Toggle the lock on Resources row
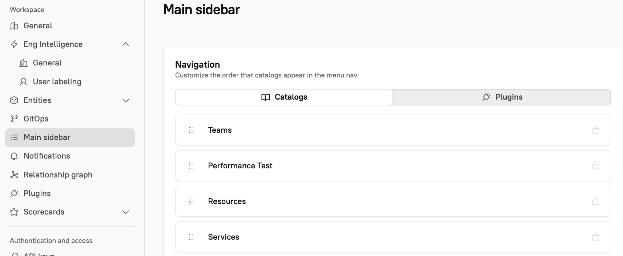Screen dimensions: 623x256 pyautogui.click(x=595, y=201)
